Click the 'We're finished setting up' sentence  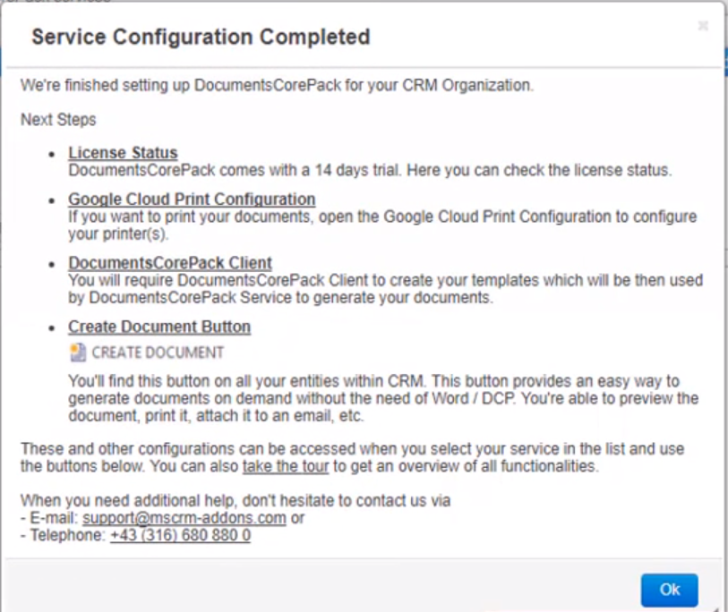(277, 85)
